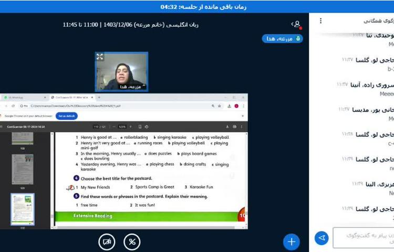Switch to the WhatsApp browser tab
The width and height of the screenshot is (394, 252).
(x=24, y=98)
